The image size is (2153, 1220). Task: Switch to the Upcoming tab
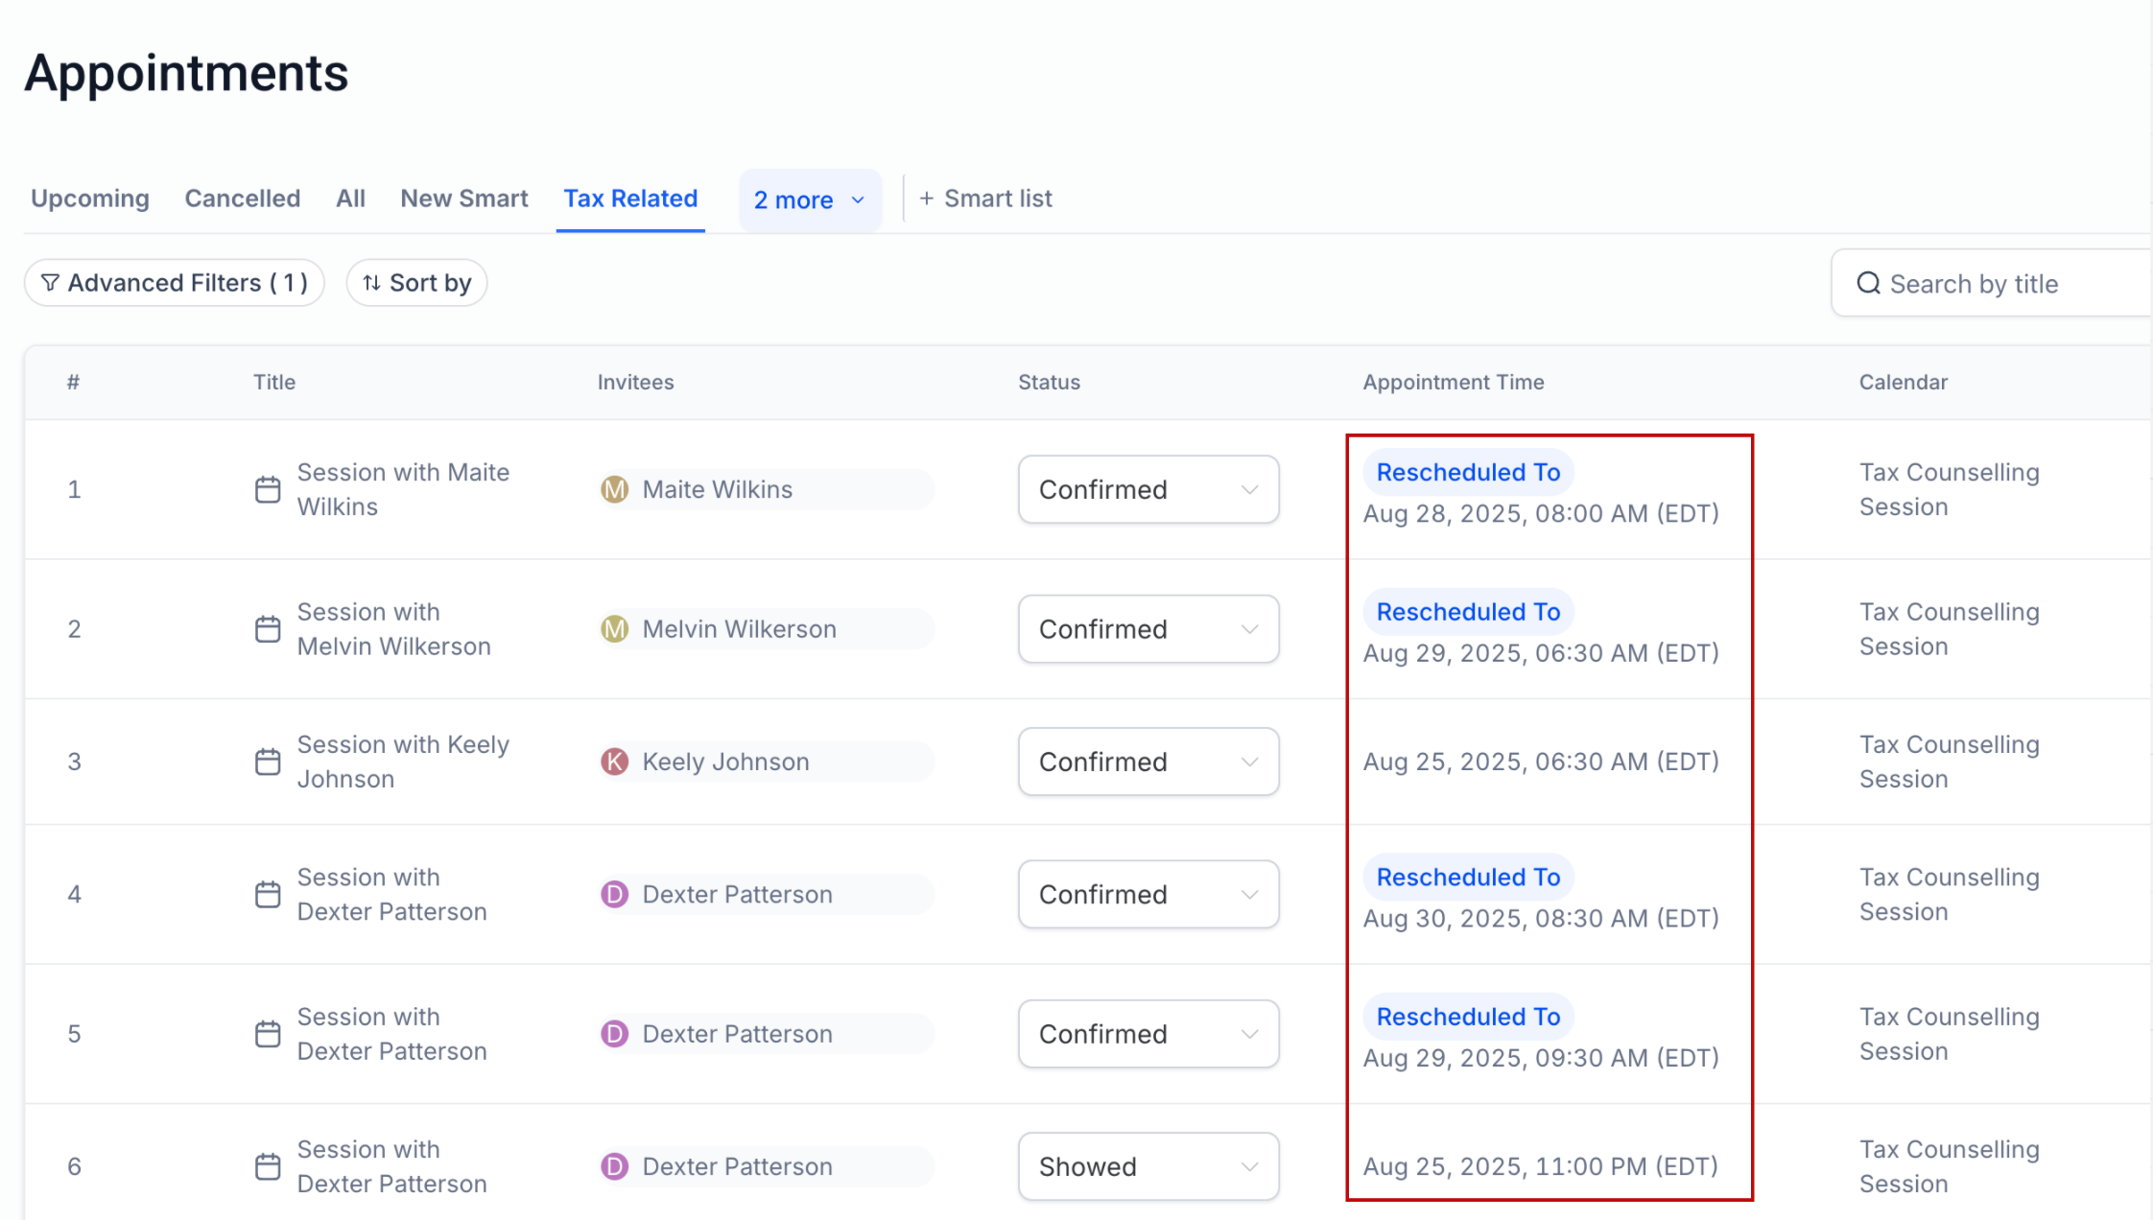(x=90, y=199)
